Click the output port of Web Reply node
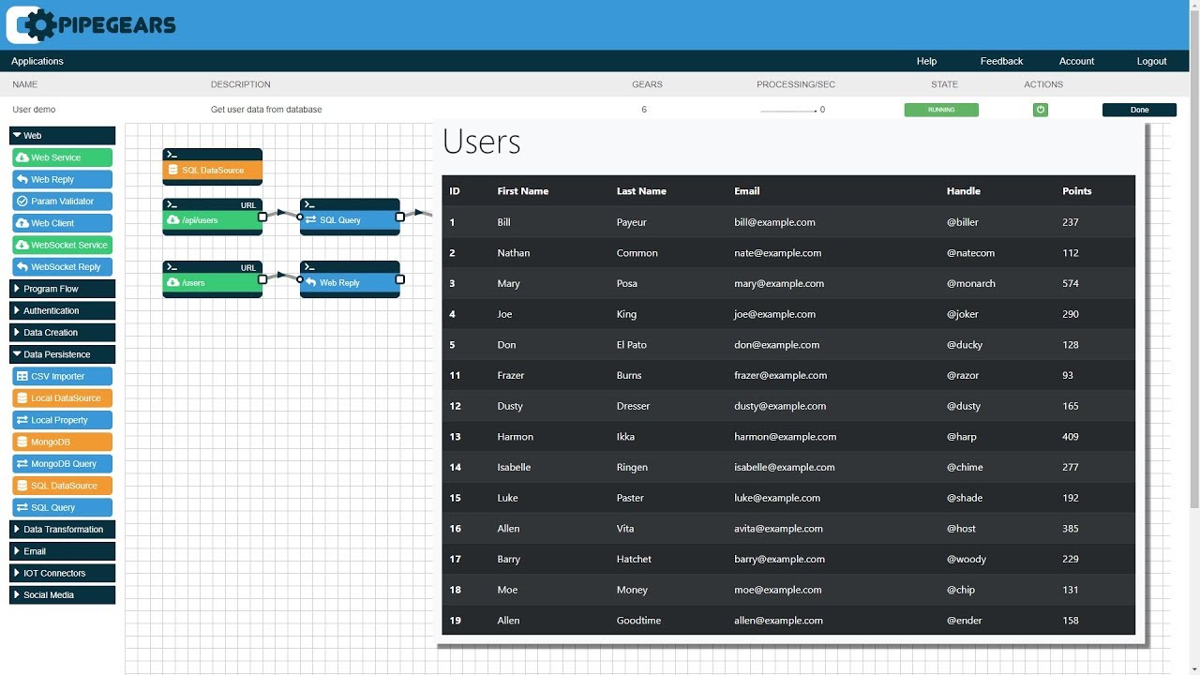The height and width of the screenshot is (675, 1200). (400, 279)
